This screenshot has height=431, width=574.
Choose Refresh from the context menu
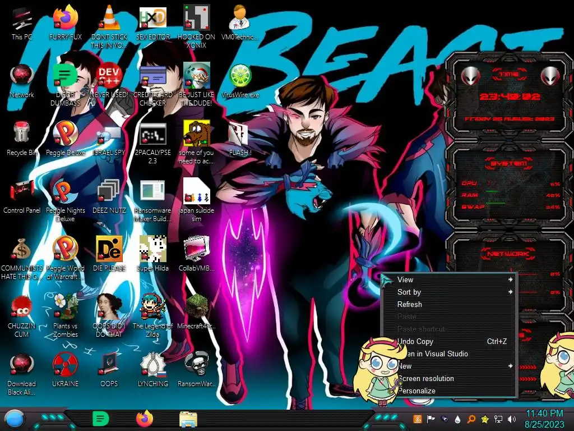click(449, 305)
